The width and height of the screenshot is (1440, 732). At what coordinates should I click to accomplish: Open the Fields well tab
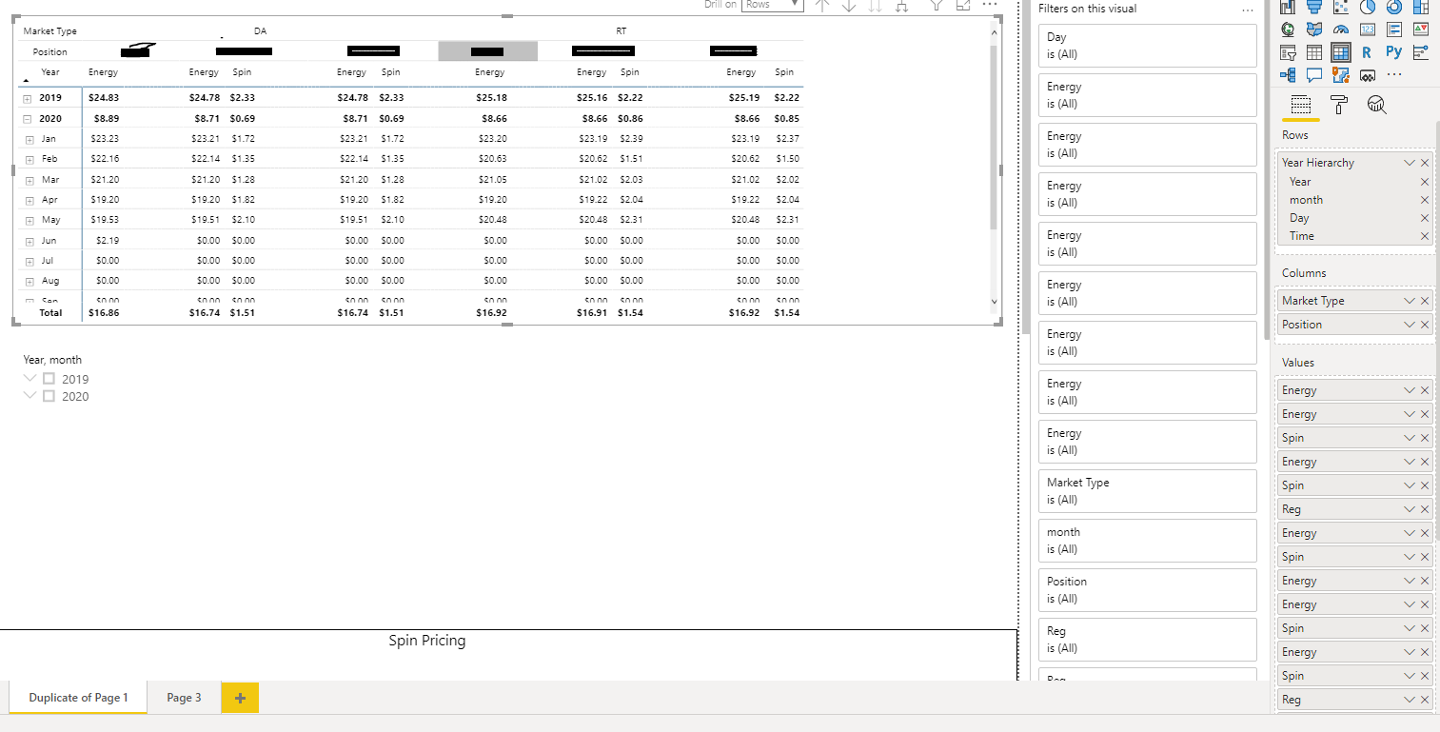pyautogui.click(x=1301, y=105)
